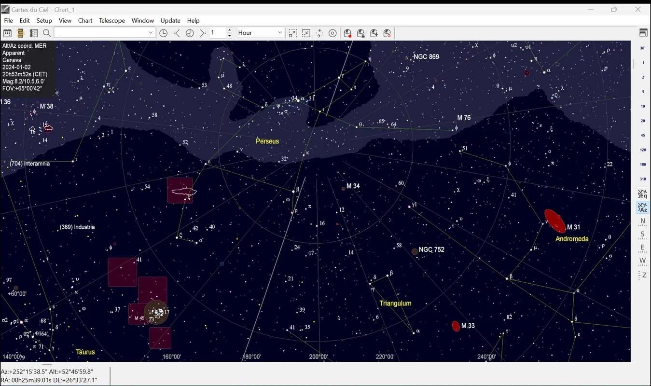Image resolution: width=651 pixels, height=386 pixels.
Task: Click the telescope icon with lock
Action: click(x=360, y=33)
